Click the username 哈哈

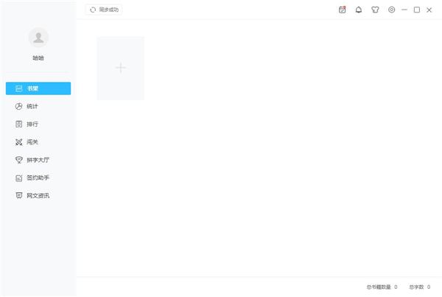pos(38,58)
